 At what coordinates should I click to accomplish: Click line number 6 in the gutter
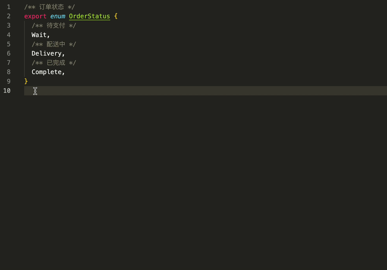point(9,53)
